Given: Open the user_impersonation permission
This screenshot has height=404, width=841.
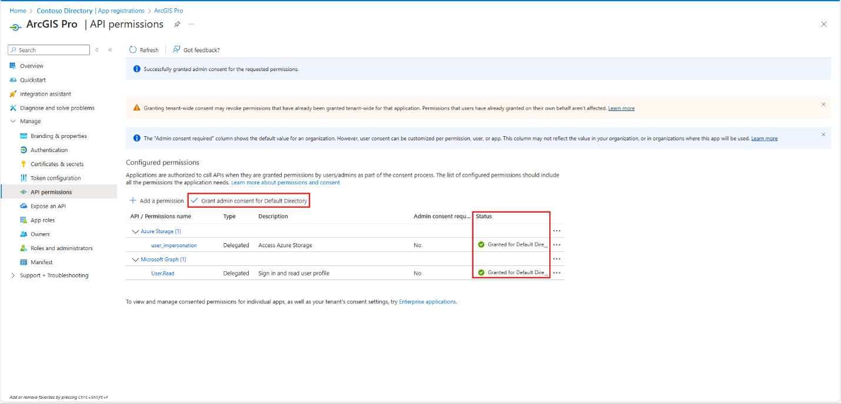Looking at the screenshot, I should point(174,245).
